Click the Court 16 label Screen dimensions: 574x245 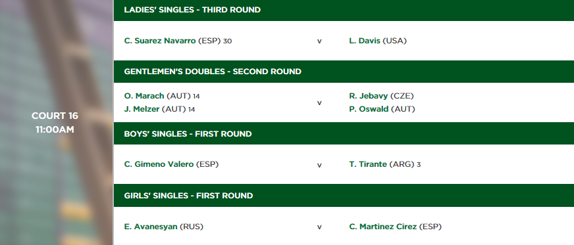coord(55,116)
